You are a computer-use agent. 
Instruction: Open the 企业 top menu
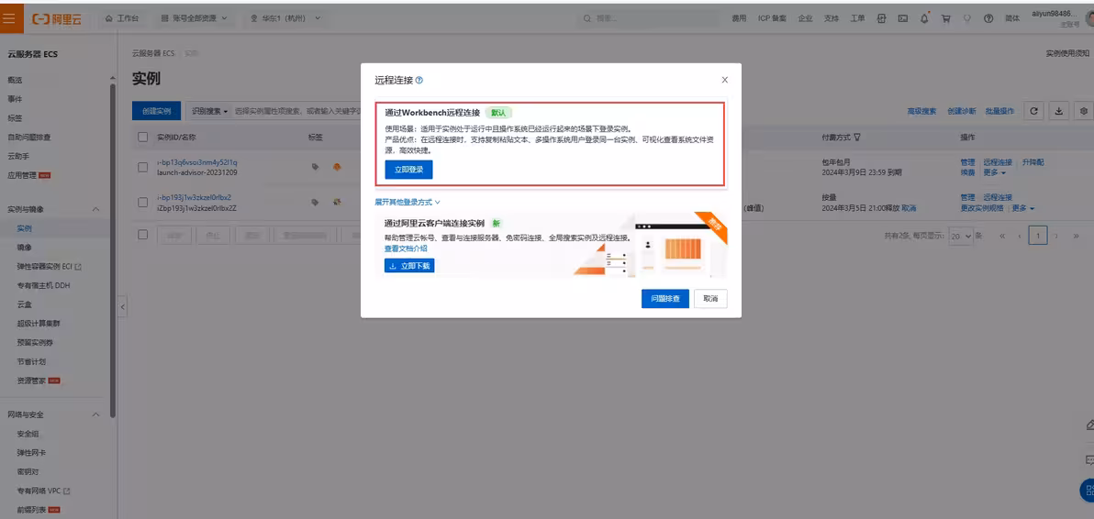[805, 19]
